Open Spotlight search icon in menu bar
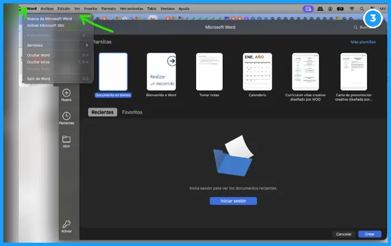Viewport: 391px width, 246px height. [362, 9]
